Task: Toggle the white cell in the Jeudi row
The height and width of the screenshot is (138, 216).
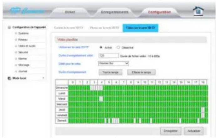Action: pos(203,109)
